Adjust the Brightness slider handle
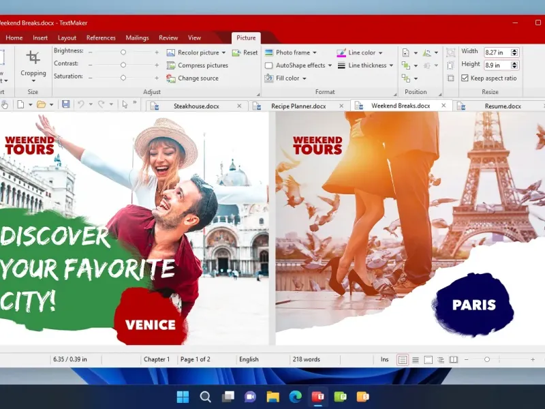545x409 pixels. [x=123, y=52]
